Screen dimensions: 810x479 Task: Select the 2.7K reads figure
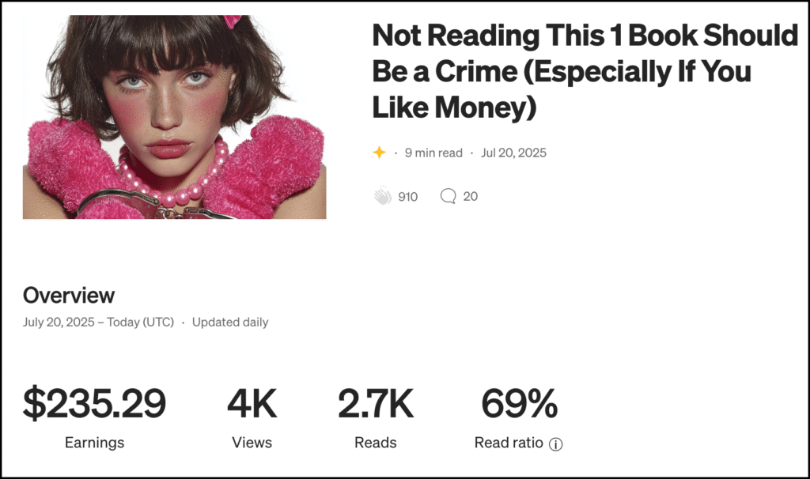click(376, 405)
